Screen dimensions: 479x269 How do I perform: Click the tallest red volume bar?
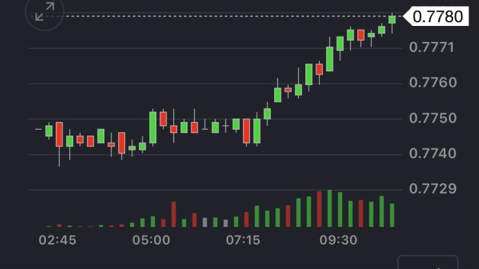coord(320,209)
